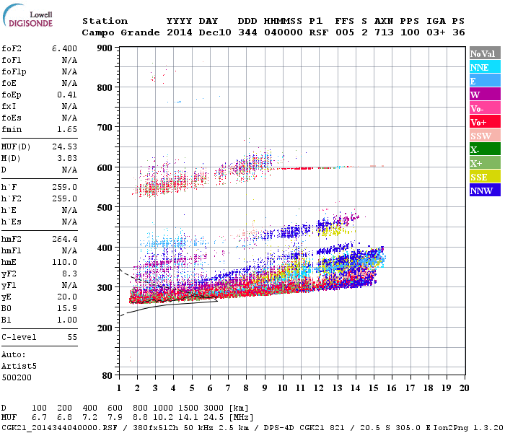Select the SSE yellow legend swatch
The image size is (505, 433).
(x=485, y=177)
